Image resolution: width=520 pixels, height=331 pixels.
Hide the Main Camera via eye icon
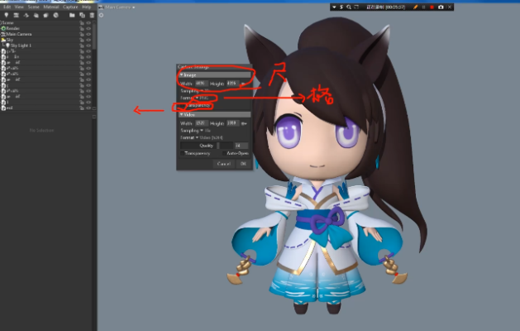[88, 34]
